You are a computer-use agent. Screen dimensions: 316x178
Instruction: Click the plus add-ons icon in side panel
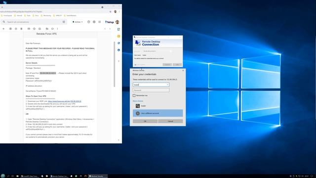pos(118,61)
